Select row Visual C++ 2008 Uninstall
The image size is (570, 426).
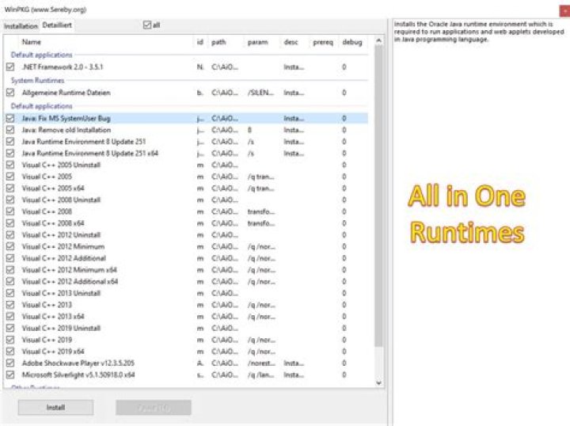pyautogui.click(x=187, y=200)
